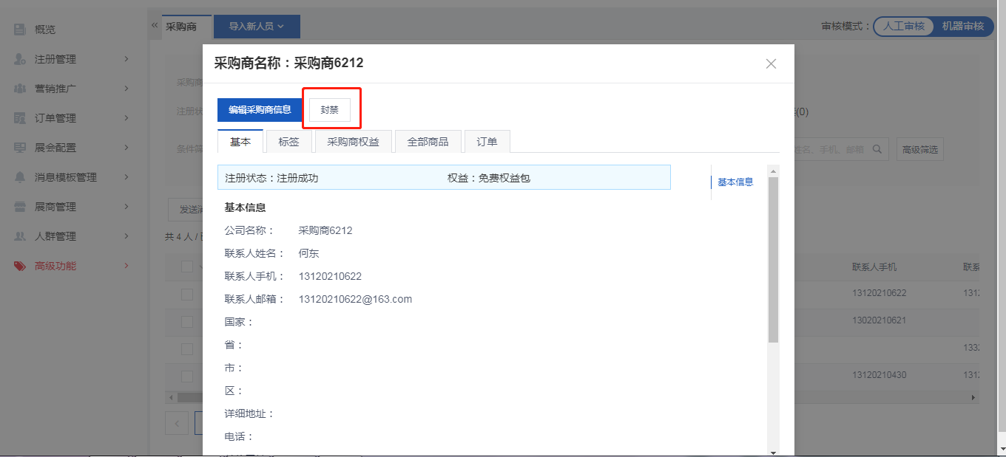
Task: Expand the 展会配置 menu
Action: pos(126,148)
